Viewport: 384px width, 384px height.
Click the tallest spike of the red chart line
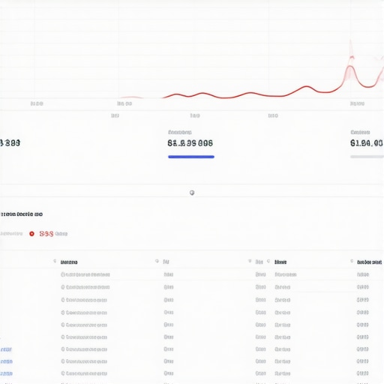click(350, 66)
